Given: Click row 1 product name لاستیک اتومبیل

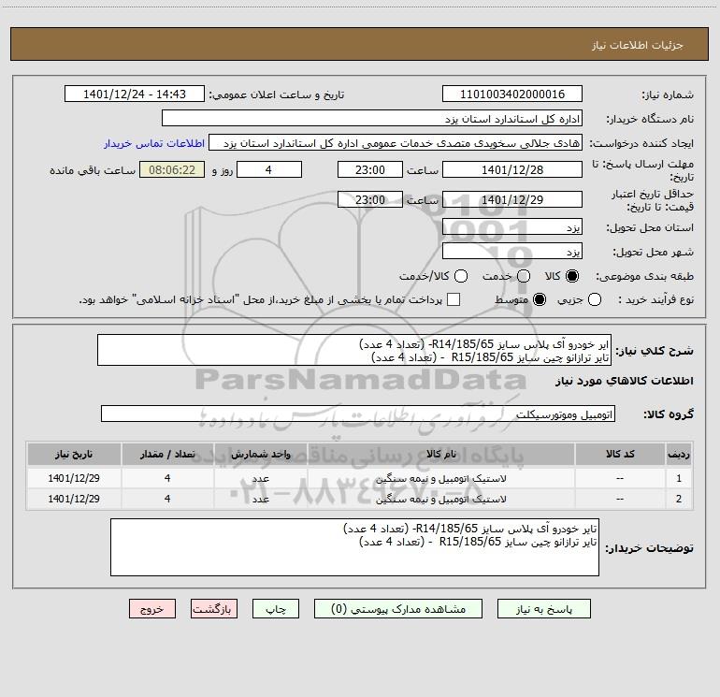Looking at the screenshot, I should (440, 478).
